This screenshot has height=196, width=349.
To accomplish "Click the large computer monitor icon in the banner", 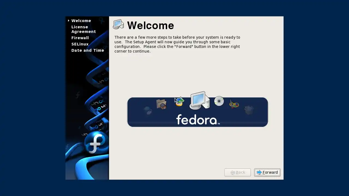I will tap(200, 101).
